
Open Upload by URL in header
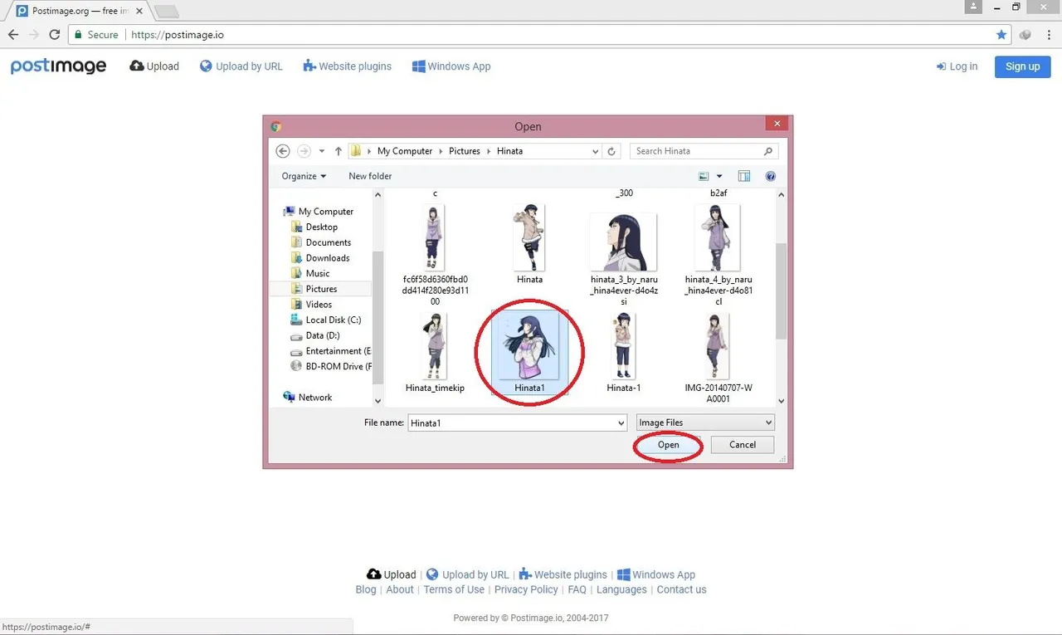pos(241,66)
